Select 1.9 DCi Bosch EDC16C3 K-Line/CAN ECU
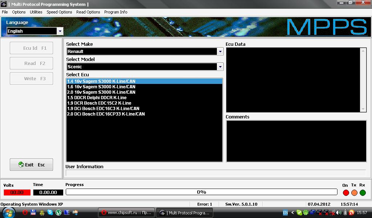This screenshot has height=218, width=372. [103, 109]
